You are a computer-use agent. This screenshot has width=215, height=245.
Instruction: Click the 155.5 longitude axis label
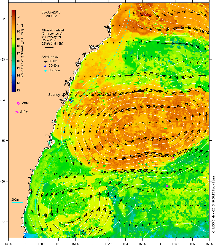click(209, 244)
